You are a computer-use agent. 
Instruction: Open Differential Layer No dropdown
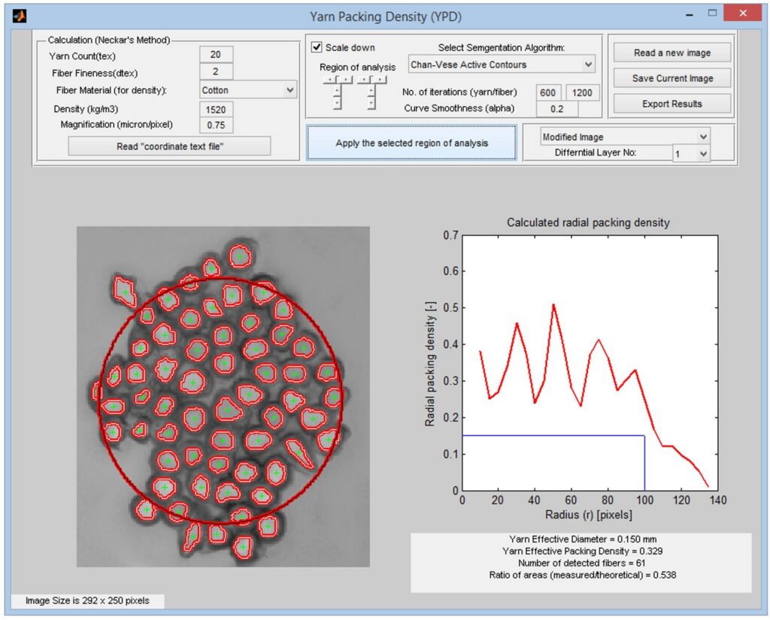(690, 153)
